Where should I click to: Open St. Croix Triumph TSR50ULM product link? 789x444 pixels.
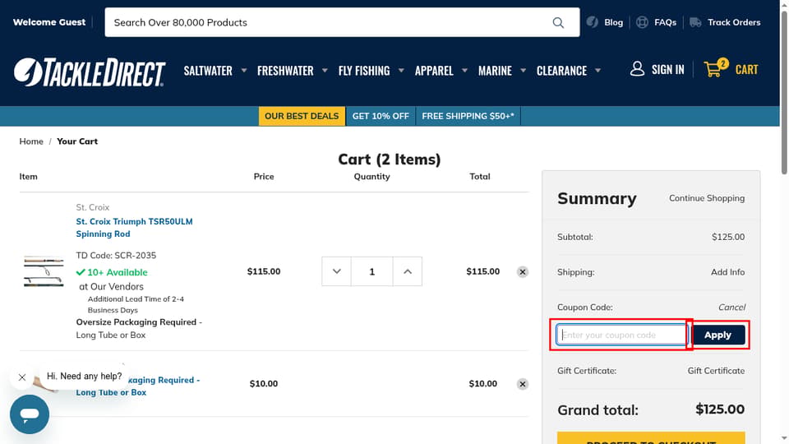pyautogui.click(x=134, y=228)
